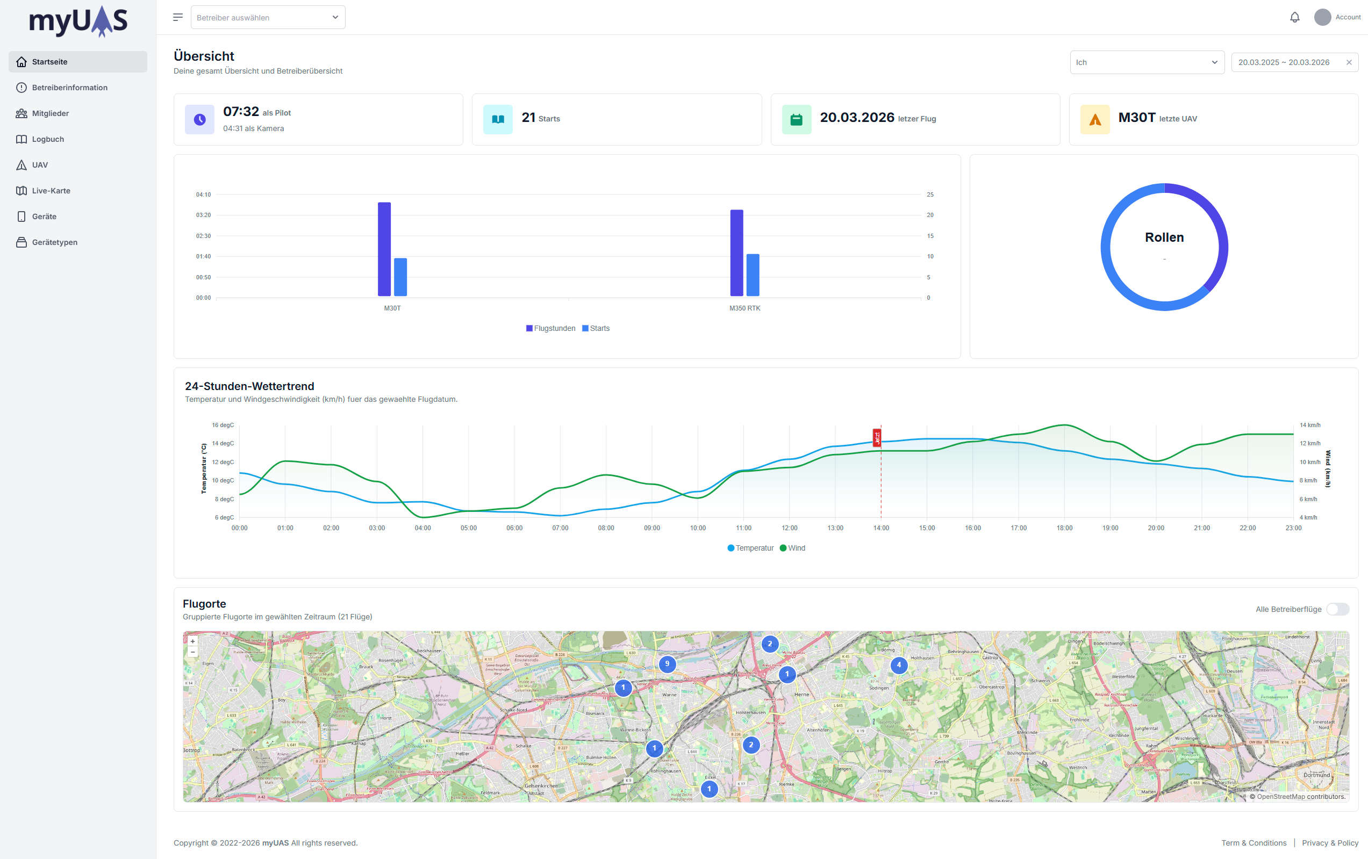The image size is (1368, 859).
Task: Click the map cluster marker showing 4
Action: (898, 665)
